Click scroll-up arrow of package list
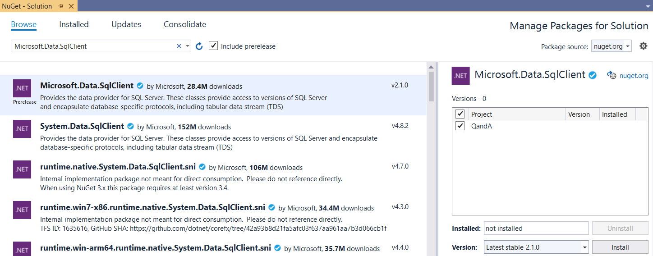This screenshot has width=653, height=256. point(432,67)
